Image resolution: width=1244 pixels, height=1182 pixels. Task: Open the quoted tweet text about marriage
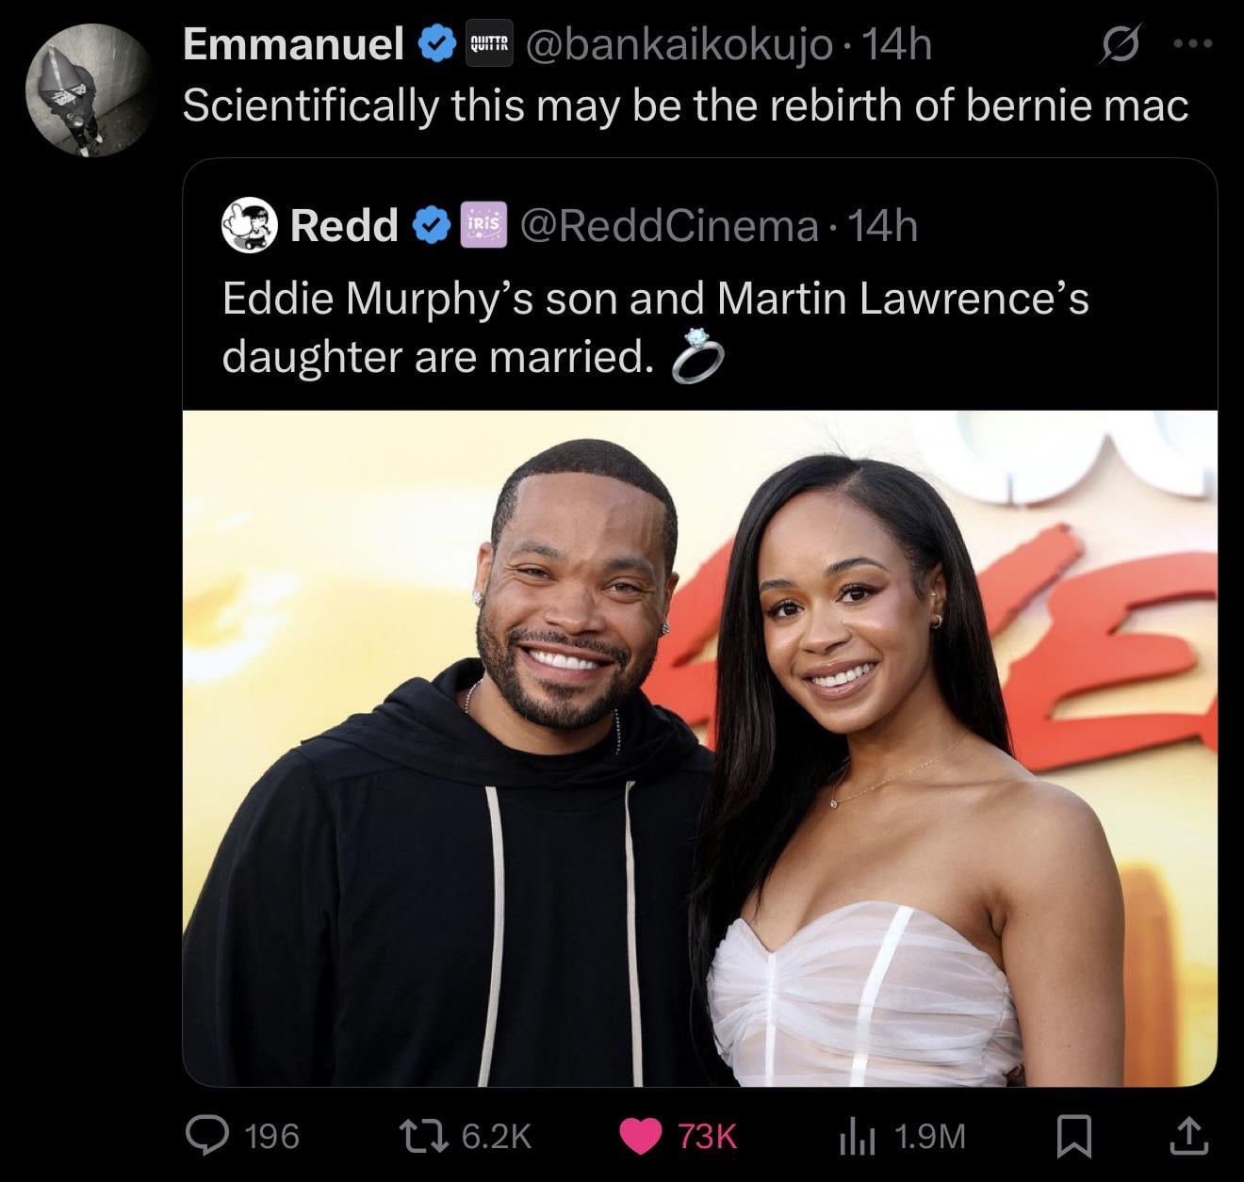pos(655,327)
